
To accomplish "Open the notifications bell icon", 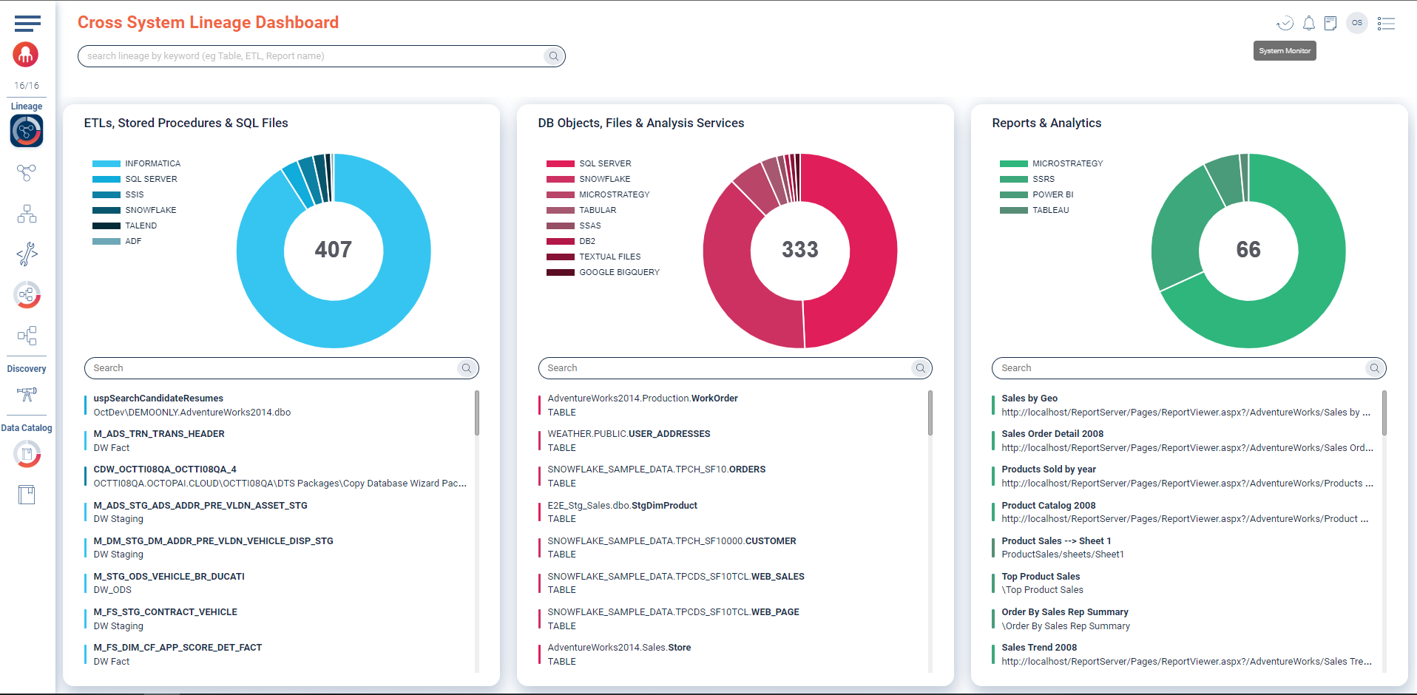I will click(1308, 24).
